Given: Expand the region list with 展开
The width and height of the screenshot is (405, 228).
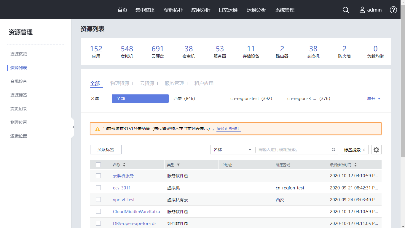Looking at the screenshot, I should click(x=374, y=99).
